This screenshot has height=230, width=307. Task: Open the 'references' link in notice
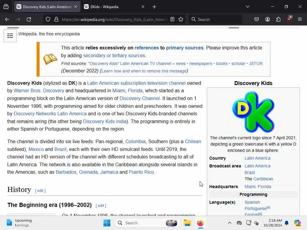click(147, 48)
